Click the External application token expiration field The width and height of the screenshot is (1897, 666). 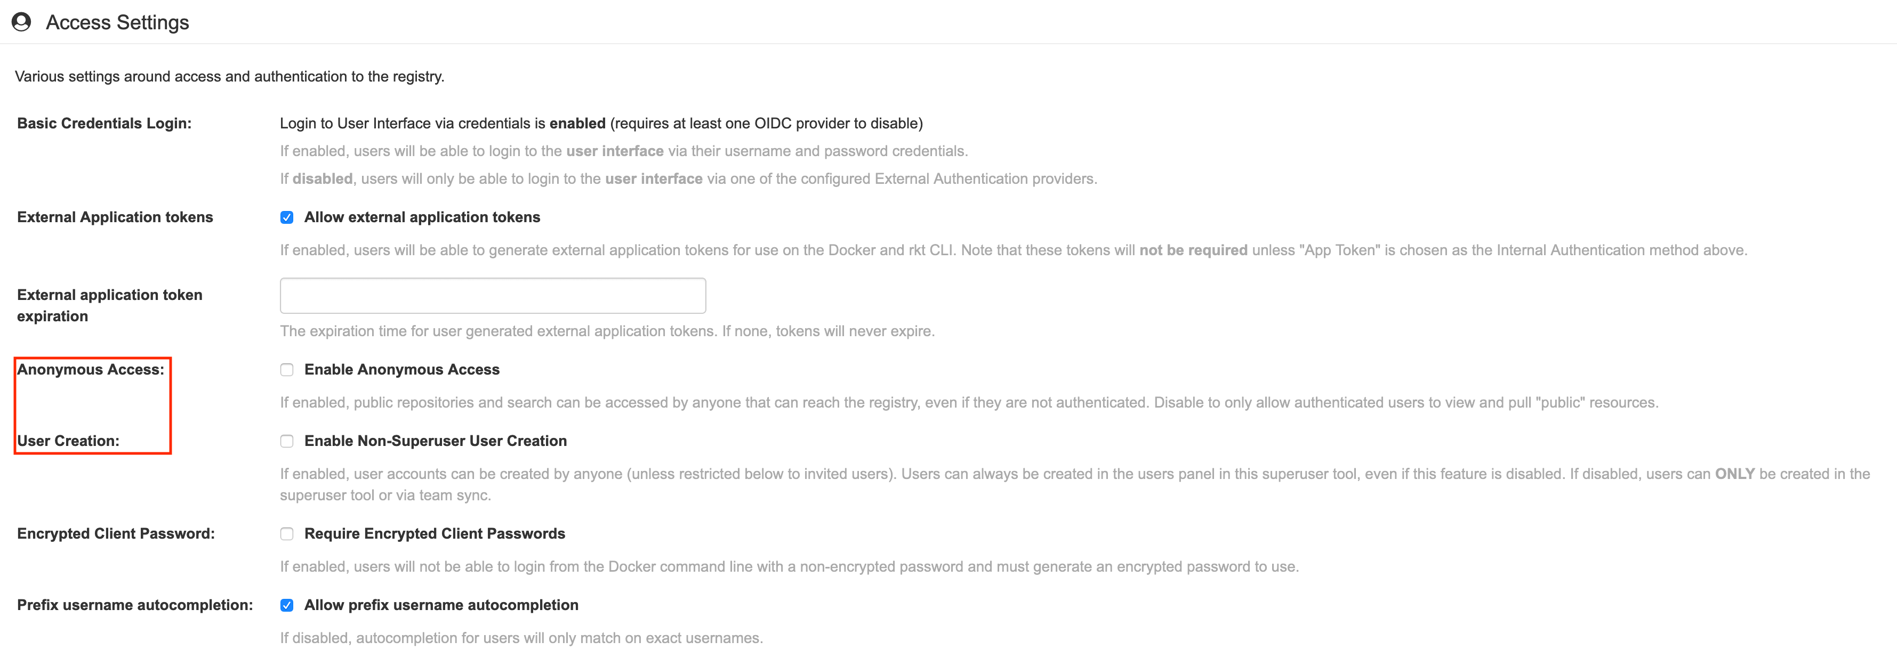click(492, 295)
